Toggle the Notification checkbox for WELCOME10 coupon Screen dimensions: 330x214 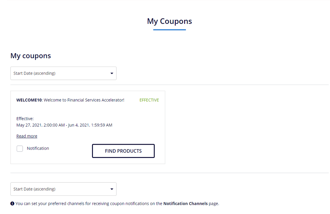tap(20, 148)
